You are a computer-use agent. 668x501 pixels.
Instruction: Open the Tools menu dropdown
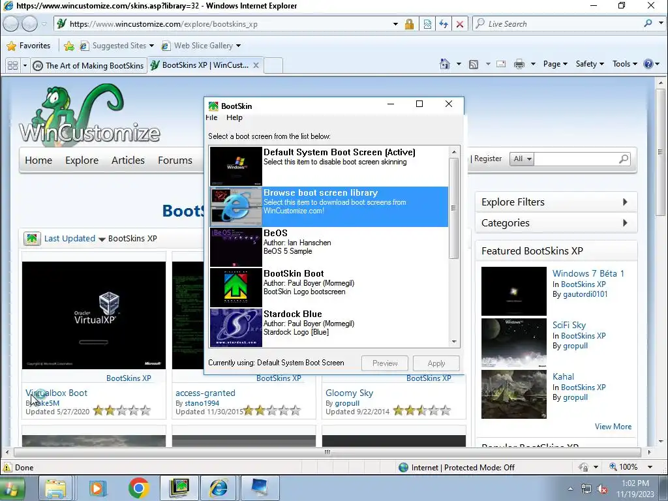pyautogui.click(x=624, y=64)
